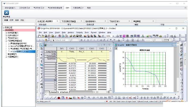Open the Format menu
The height and width of the screenshot is (107, 192).
94,33
